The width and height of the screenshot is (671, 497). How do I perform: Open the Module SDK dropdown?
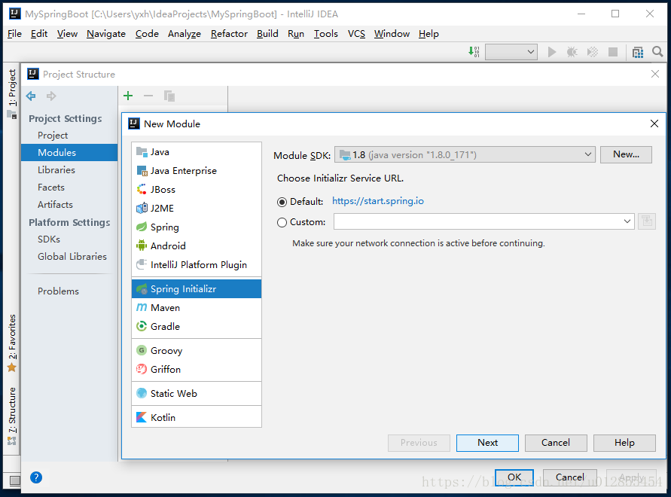[x=465, y=154]
